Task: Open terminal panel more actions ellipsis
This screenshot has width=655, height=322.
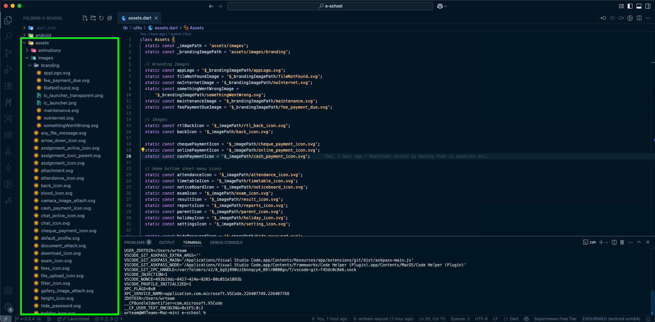Action: (630, 242)
